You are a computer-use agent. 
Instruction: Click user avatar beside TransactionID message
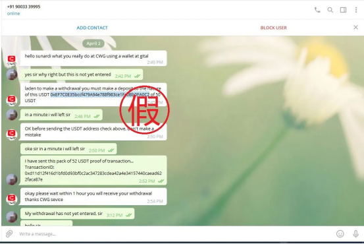pos(11,179)
